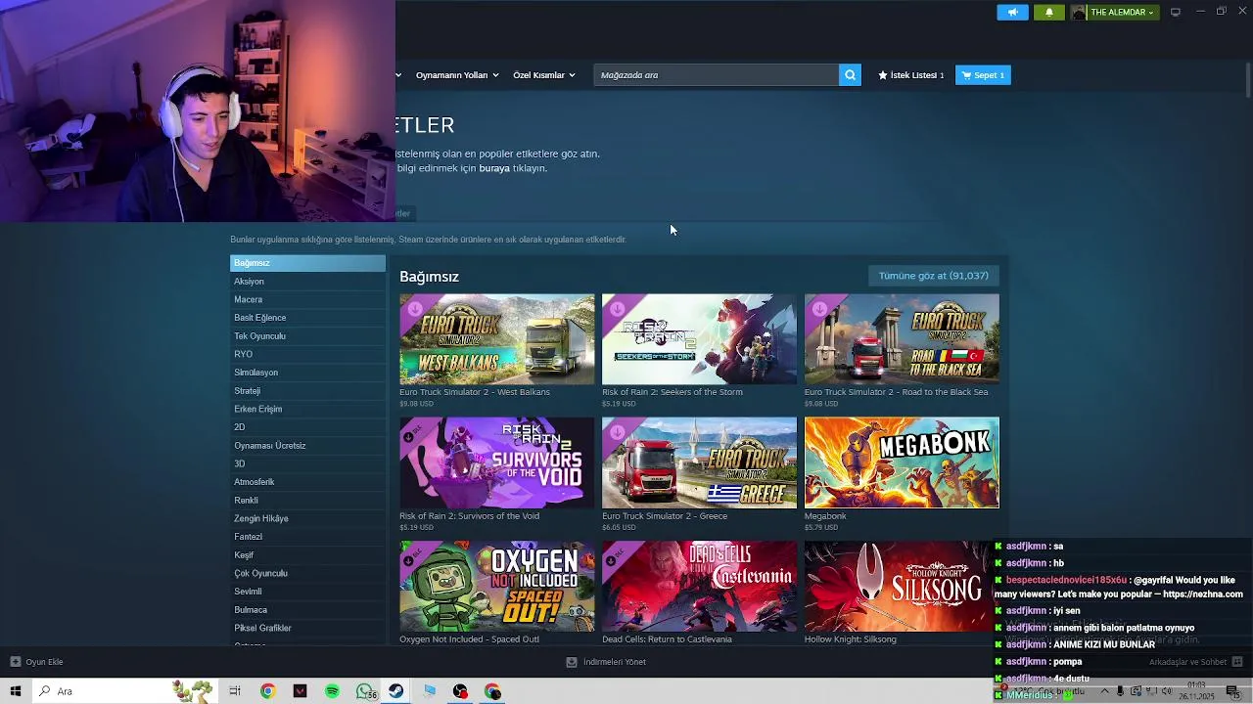This screenshot has height=704, width=1253.
Task: Click the store page vertical scrollbar
Action: click(1247, 78)
